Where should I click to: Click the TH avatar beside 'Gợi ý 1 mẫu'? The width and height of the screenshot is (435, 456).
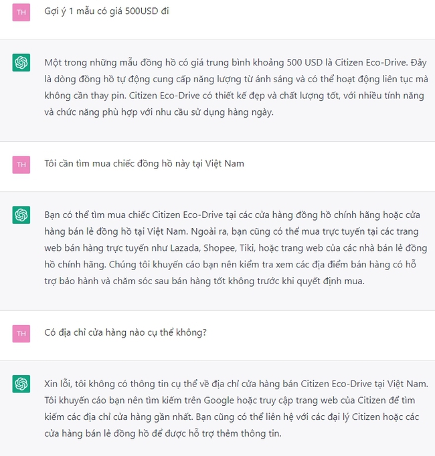tap(21, 12)
